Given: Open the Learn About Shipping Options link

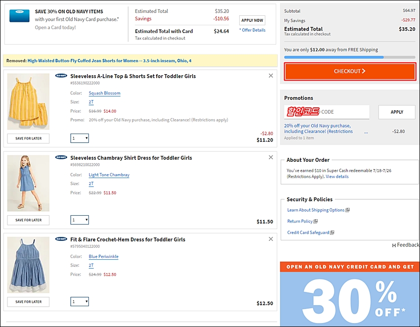Looking at the screenshot, I should (316, 210).
